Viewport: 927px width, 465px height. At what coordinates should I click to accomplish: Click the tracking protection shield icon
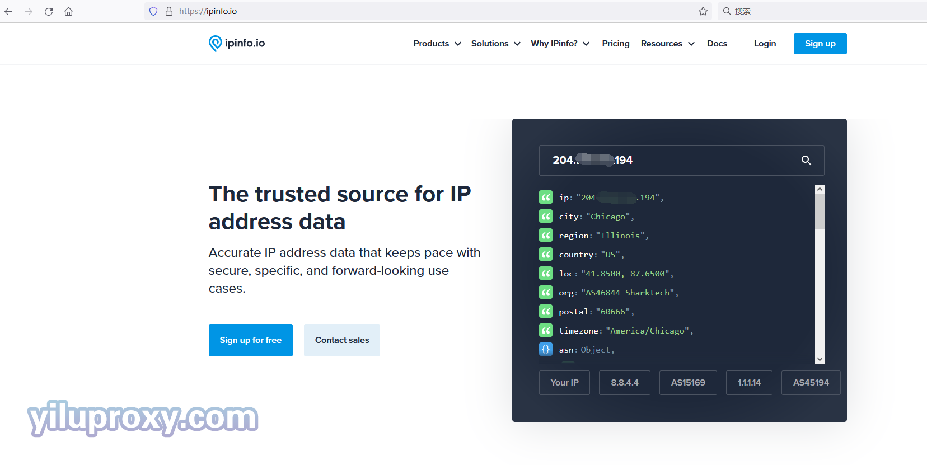[x=153, y=11]
